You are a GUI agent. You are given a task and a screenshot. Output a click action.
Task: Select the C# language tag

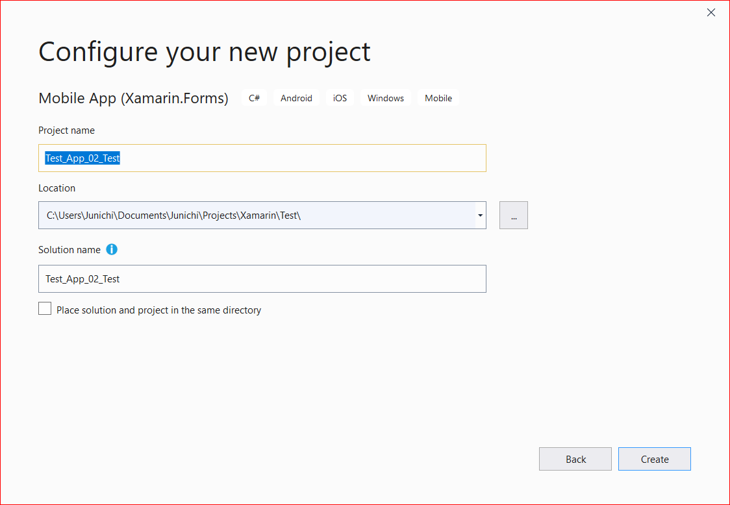click(254, 98)
